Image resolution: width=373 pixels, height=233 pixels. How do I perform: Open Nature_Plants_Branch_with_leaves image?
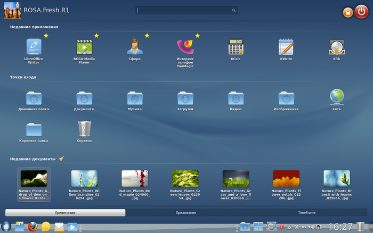point(337,178)
